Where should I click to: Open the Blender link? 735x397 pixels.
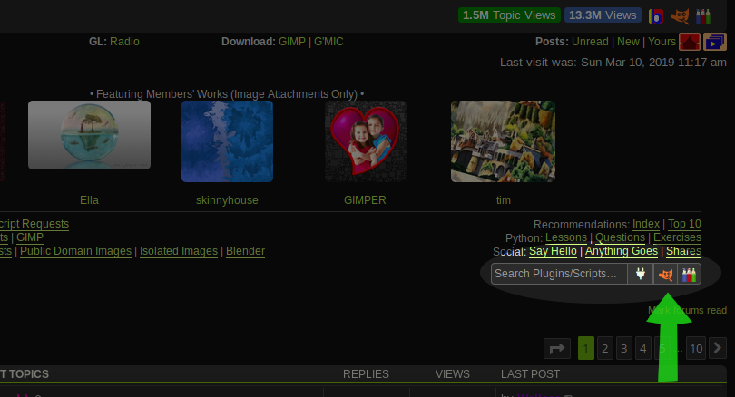[x=245, y=251]
